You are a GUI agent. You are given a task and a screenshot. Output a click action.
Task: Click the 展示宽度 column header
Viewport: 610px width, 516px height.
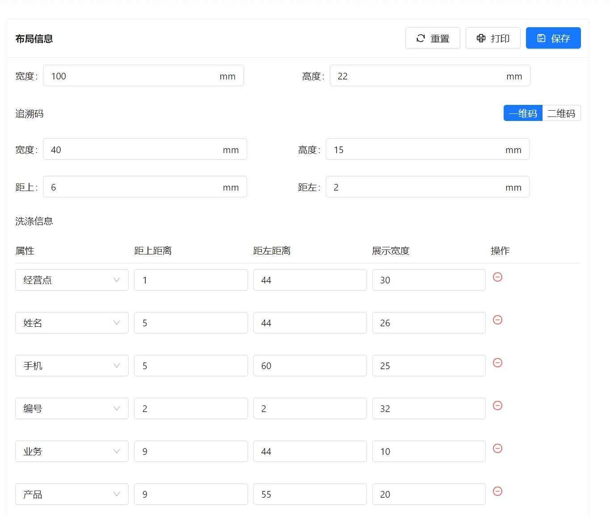click(x=391, y=251)
